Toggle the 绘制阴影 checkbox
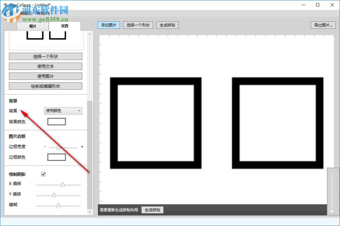340x226 pixels. coord(43,174)
